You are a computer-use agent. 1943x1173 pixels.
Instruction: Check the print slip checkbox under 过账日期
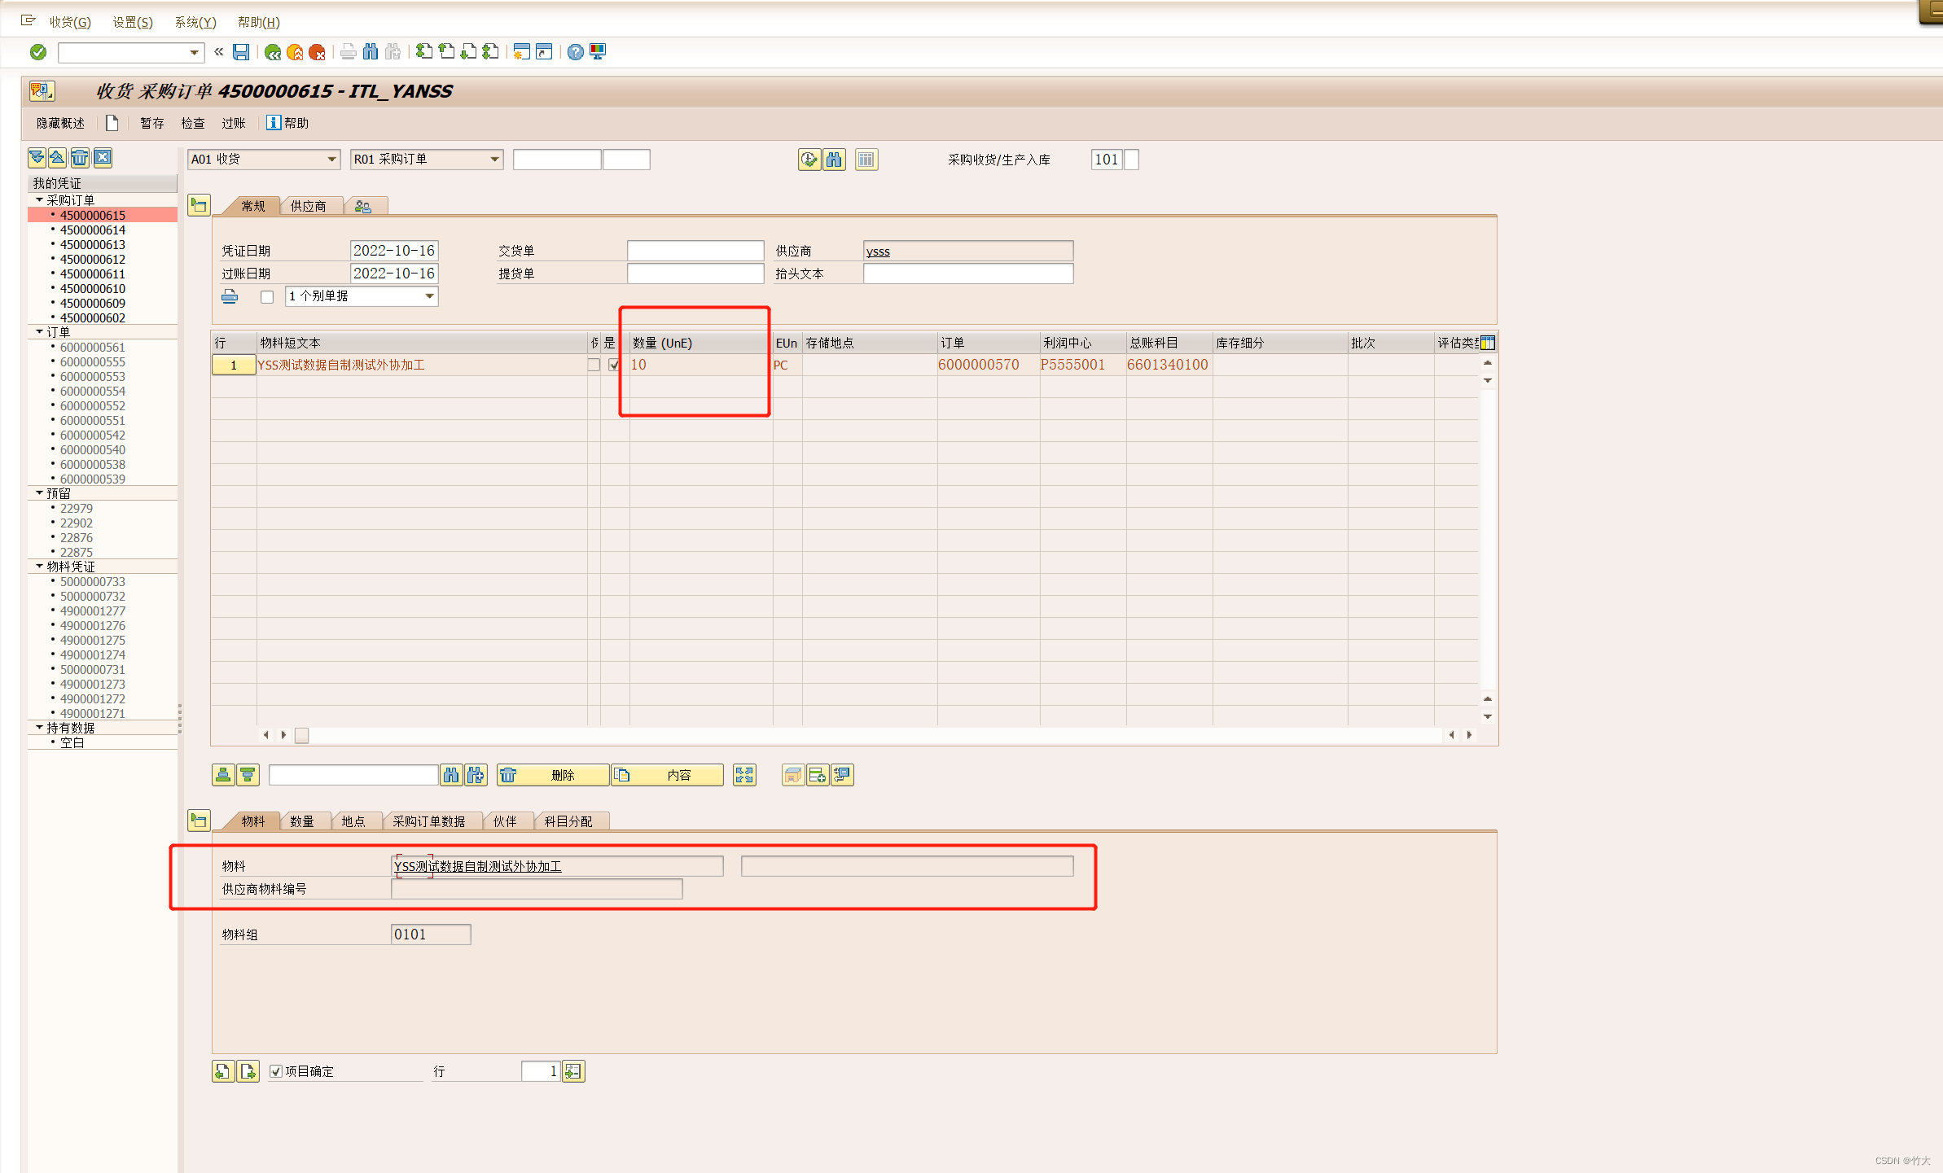coord(267,296)
